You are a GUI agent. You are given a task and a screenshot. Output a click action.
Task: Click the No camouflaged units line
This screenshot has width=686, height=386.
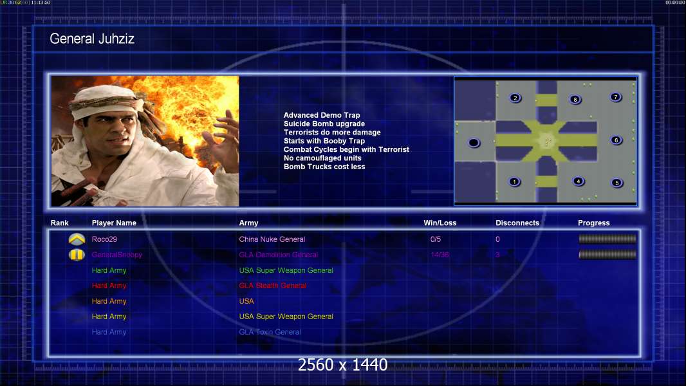[x=322, y=158]
